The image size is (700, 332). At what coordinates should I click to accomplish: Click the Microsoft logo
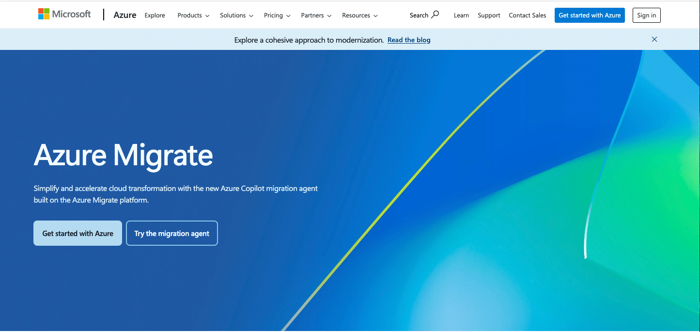click(64, 14)
